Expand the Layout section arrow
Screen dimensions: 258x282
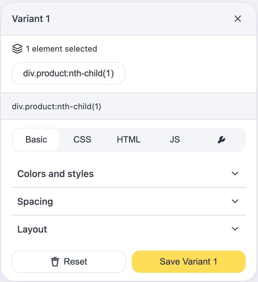pyautogui.click(x=235, y=229)
